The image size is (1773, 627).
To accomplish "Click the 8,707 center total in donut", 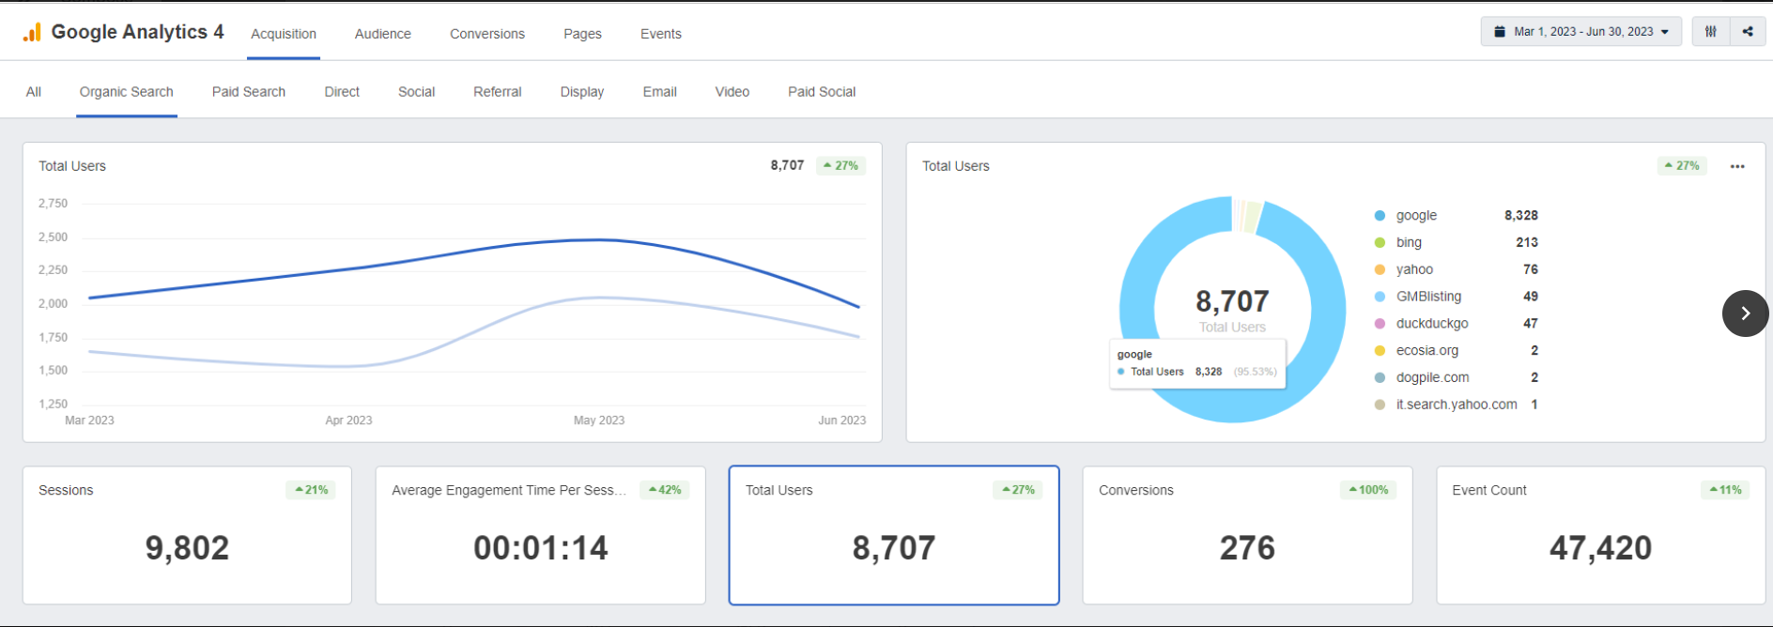I will [1232, 301].
